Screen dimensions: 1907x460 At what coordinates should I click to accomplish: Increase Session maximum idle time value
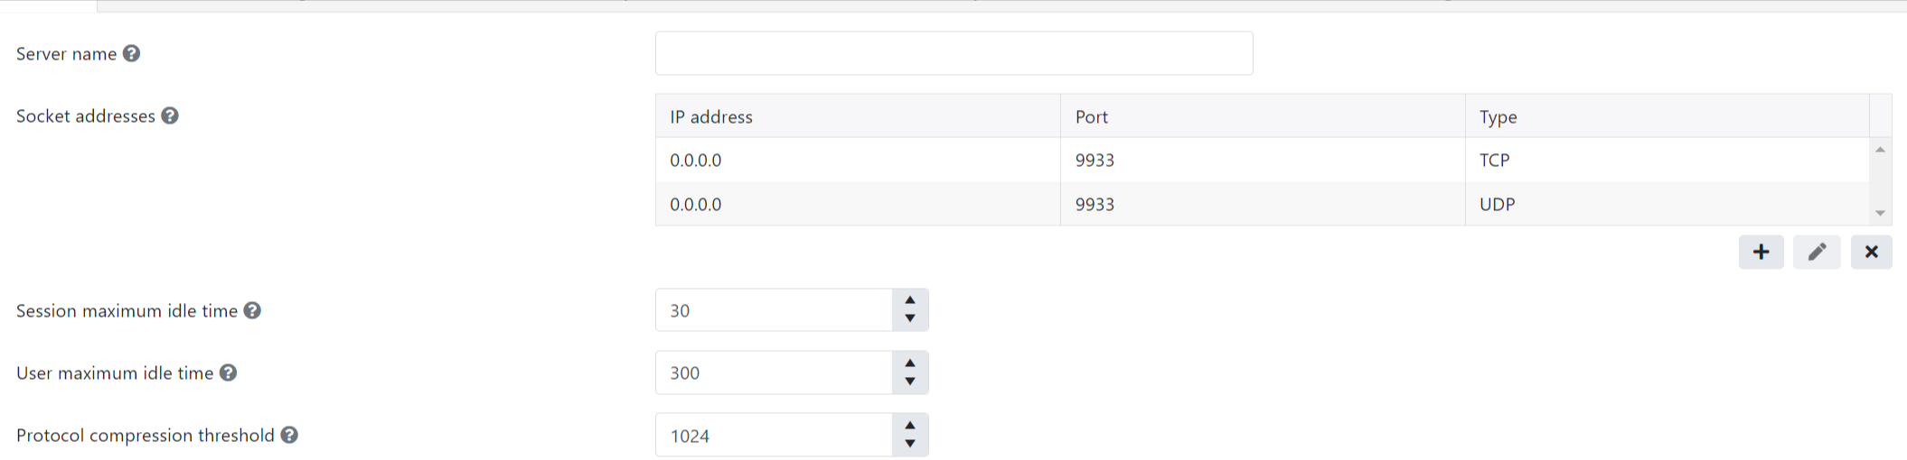click(x=910, y=301)
